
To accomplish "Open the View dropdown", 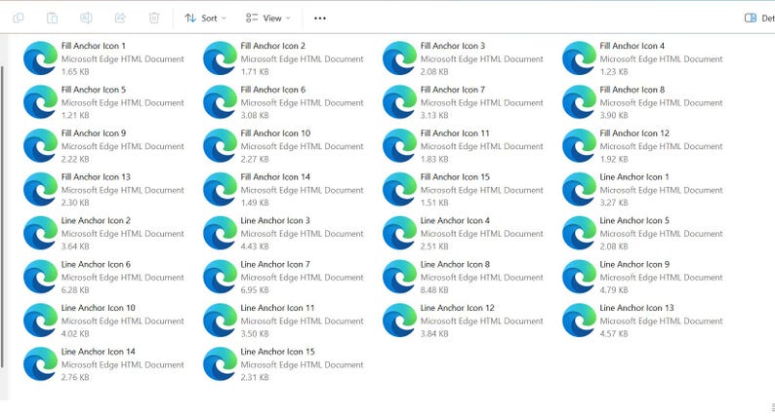I will (267, 19).
